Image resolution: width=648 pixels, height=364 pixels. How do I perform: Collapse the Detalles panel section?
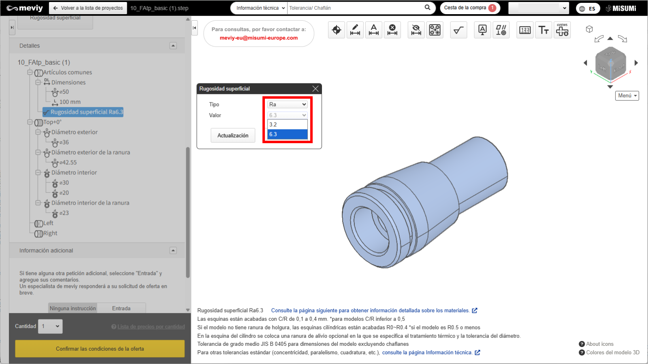pos(173,46)
